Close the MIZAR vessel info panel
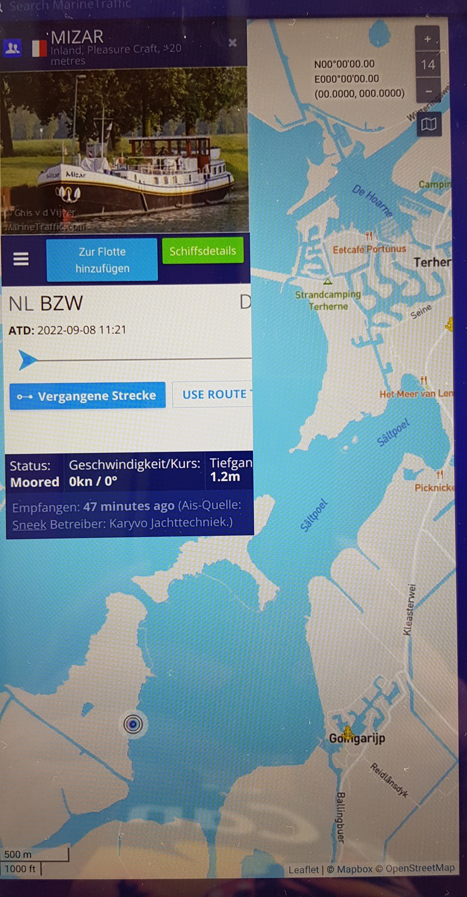467x897 pixels. tap(232, 43)
